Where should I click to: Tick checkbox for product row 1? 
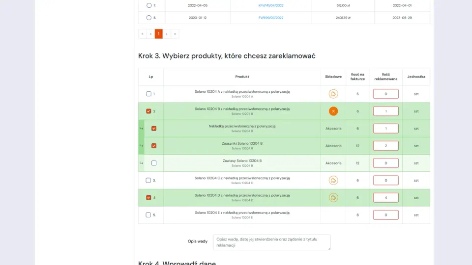pyautogui.click(x=148, y=94)
